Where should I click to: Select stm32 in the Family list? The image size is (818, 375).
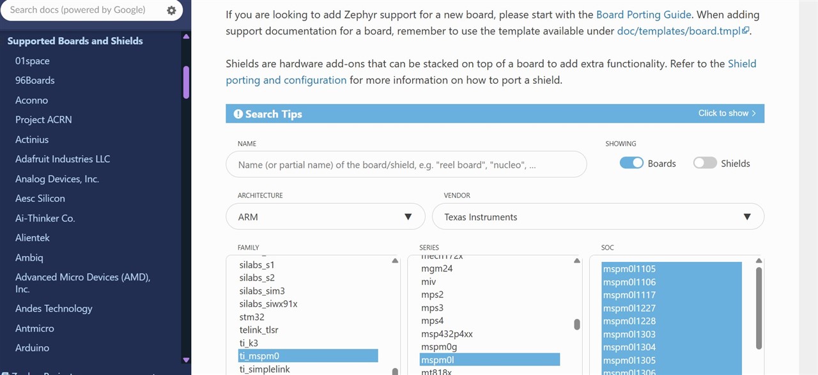click(252, 317)
